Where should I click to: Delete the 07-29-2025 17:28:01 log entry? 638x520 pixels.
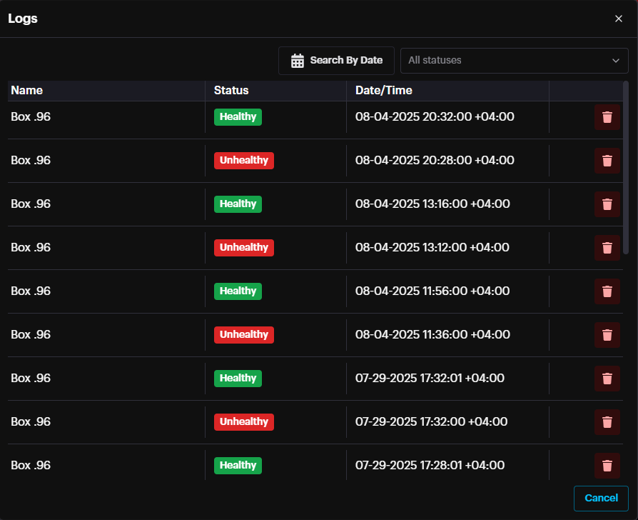607,466
